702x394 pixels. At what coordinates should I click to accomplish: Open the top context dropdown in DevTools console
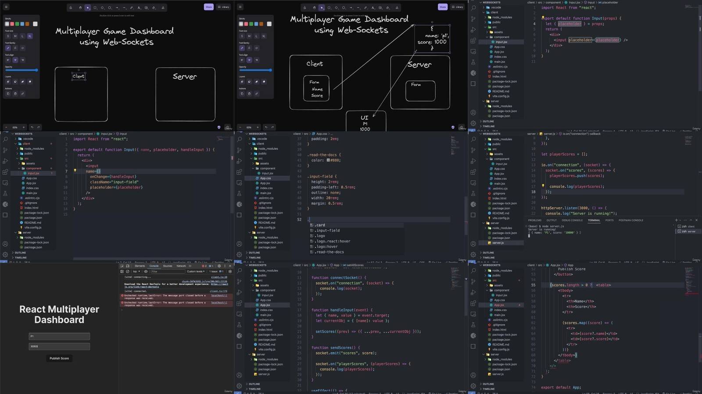tap(136, 271)
